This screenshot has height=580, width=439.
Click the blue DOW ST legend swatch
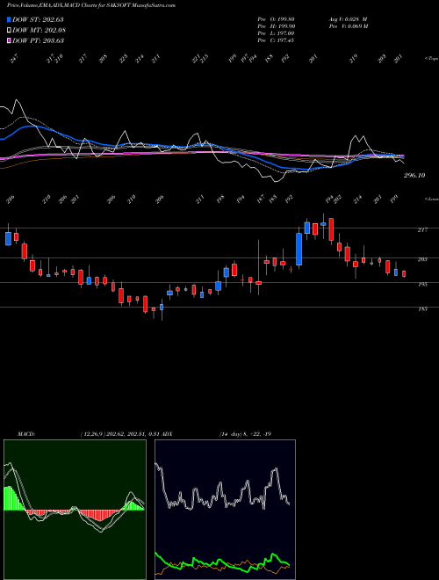[x=9, y=19]
